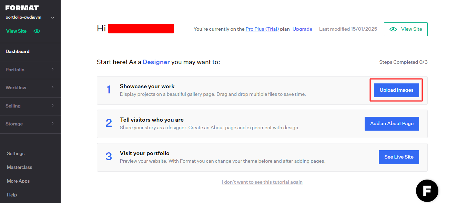The width and height of the screenshot is (457, 203).
Task: Click the Display projects on a beautiful gallery description
Action: 213,94
